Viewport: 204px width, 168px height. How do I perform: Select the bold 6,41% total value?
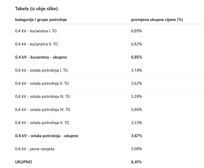click(137, 162)
